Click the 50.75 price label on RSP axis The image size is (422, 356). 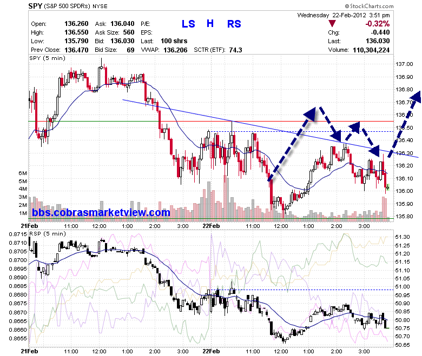pyautogui.click(x=403, y=328)
